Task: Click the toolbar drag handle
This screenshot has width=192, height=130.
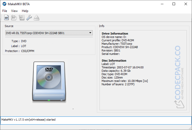Action: point(2,17)
